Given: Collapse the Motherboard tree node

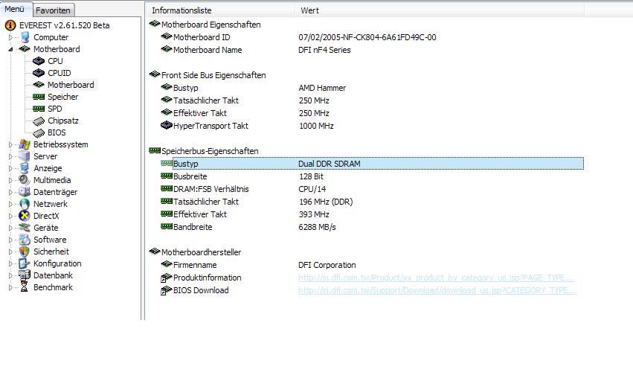Looking at the screenshot, I should (11, 49).
